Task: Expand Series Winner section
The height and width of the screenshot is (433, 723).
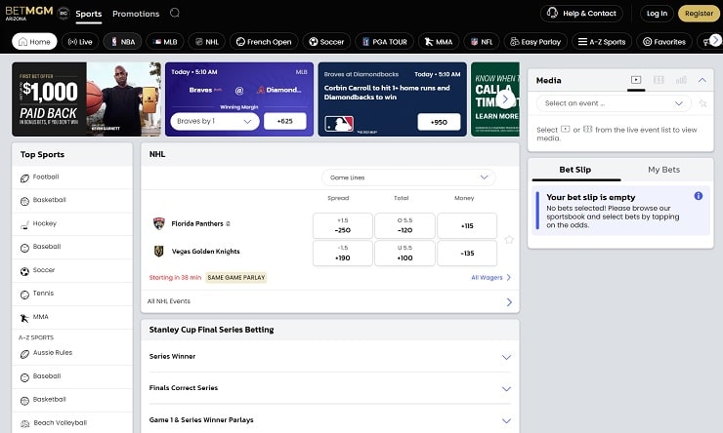Action: 330,357
